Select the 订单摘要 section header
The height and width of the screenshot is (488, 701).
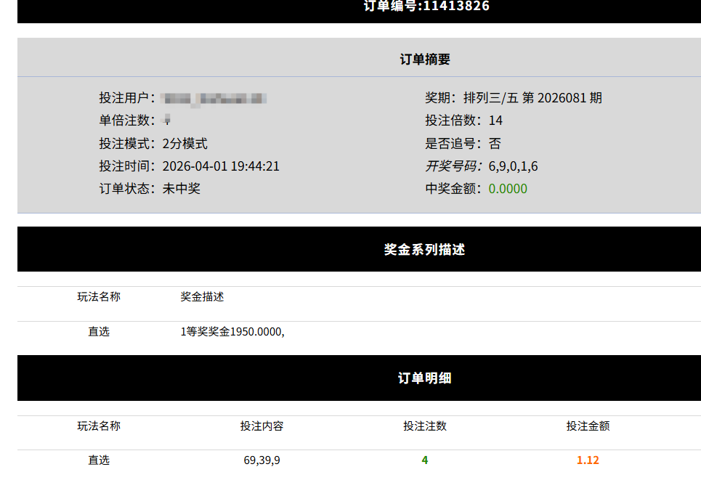point(425,60)
